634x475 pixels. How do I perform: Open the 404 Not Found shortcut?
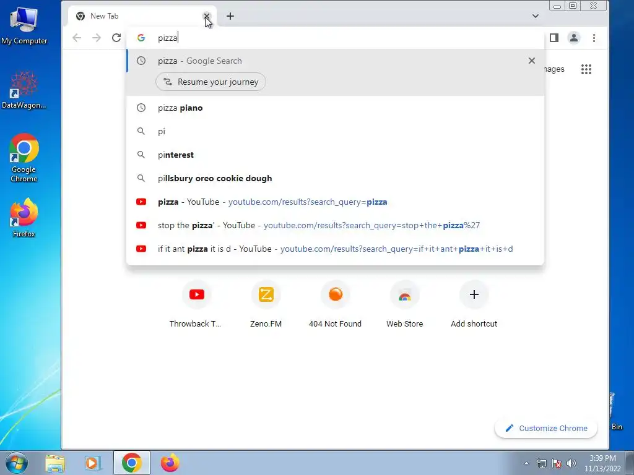coord(335,304)
